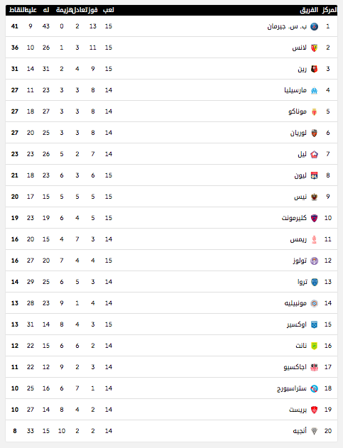Click the الفريق team column header
Viewport: 343px width, 448px height.
309,10
